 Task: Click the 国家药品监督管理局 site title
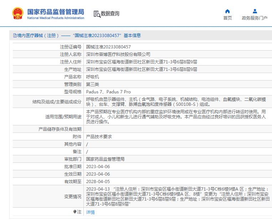pos(56,12)
